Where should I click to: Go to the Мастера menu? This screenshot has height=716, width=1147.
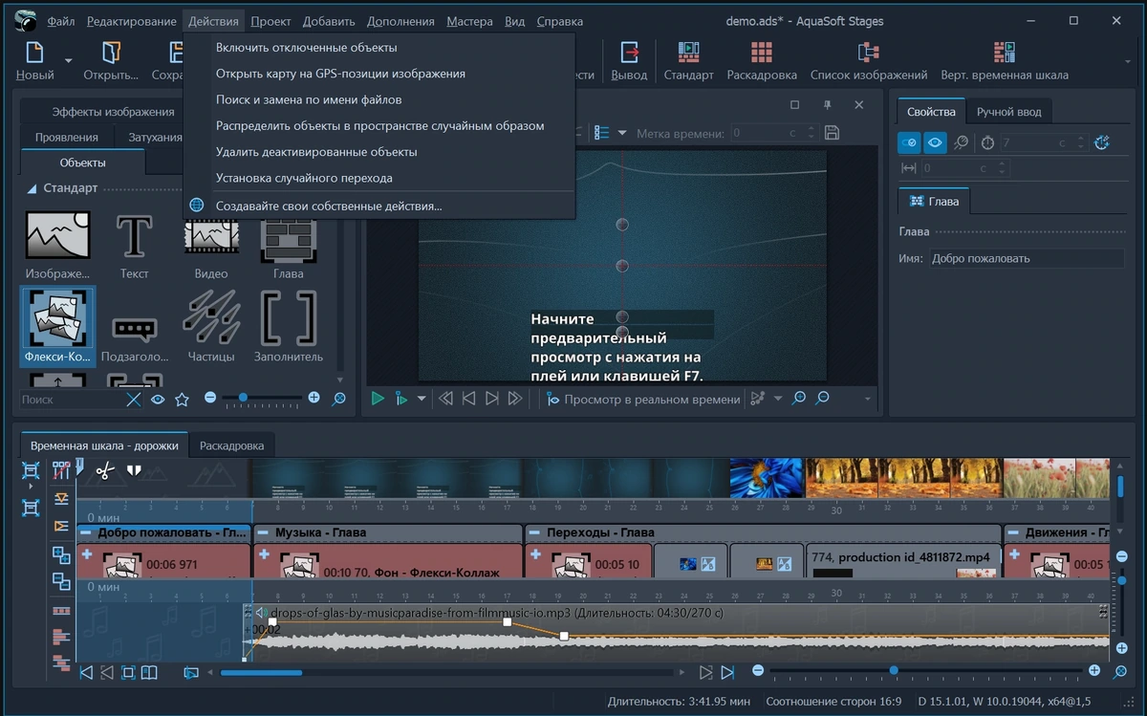coord(469,21)
